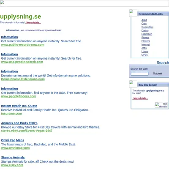Select Flowers recommended link

(146, 41)
